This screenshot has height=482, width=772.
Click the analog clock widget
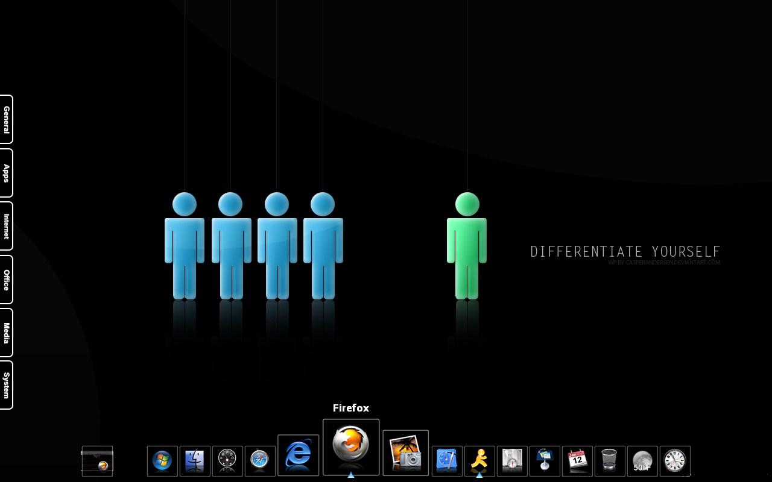675,461
